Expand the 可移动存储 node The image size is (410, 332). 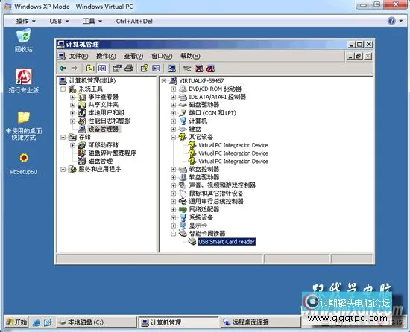point(73,145)
